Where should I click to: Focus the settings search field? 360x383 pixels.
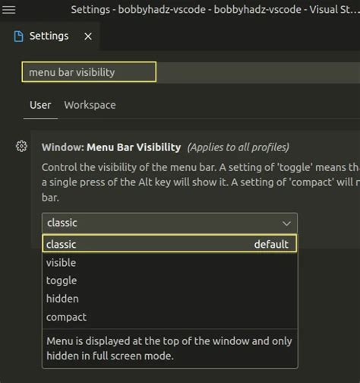89,72
